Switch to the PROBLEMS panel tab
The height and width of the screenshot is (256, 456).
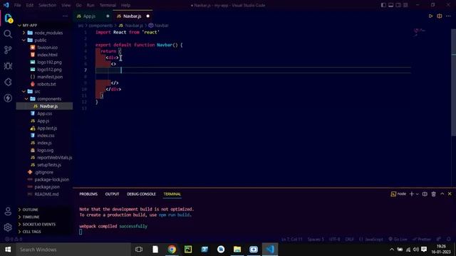pyautogui.click(x=88, y=194)
